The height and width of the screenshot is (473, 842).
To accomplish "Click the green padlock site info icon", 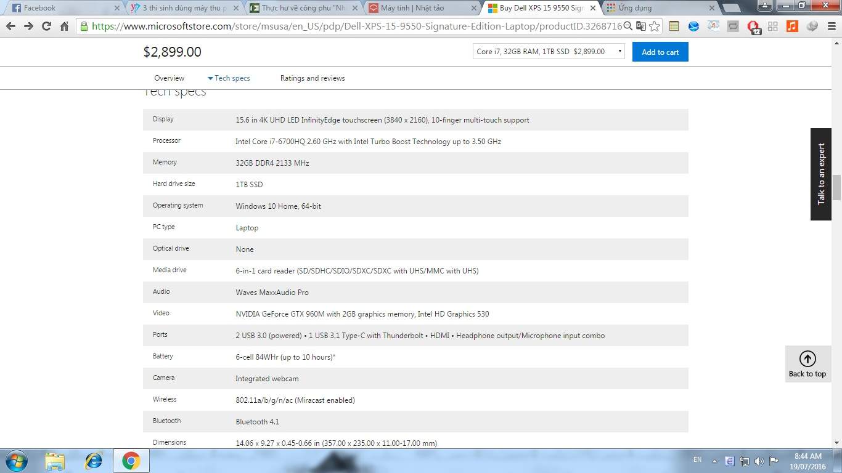I will pyautogui.click(x=84, y=26).
